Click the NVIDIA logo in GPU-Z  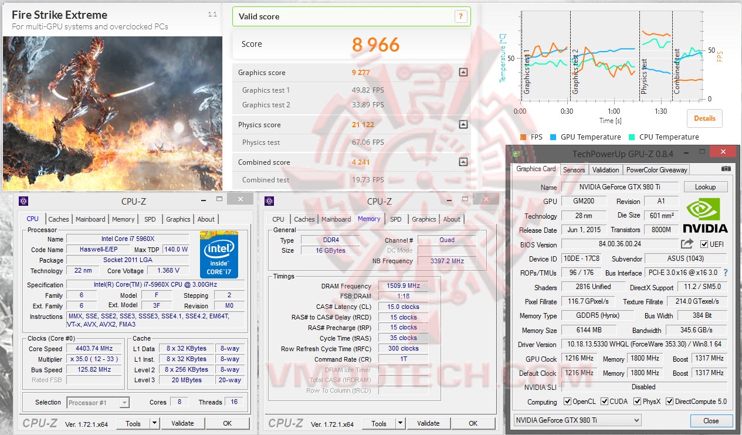pyautogui.click(x=706, y=216)
